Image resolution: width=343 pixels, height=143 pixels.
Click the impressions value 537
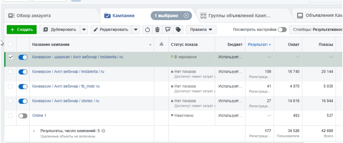(330, 115)
